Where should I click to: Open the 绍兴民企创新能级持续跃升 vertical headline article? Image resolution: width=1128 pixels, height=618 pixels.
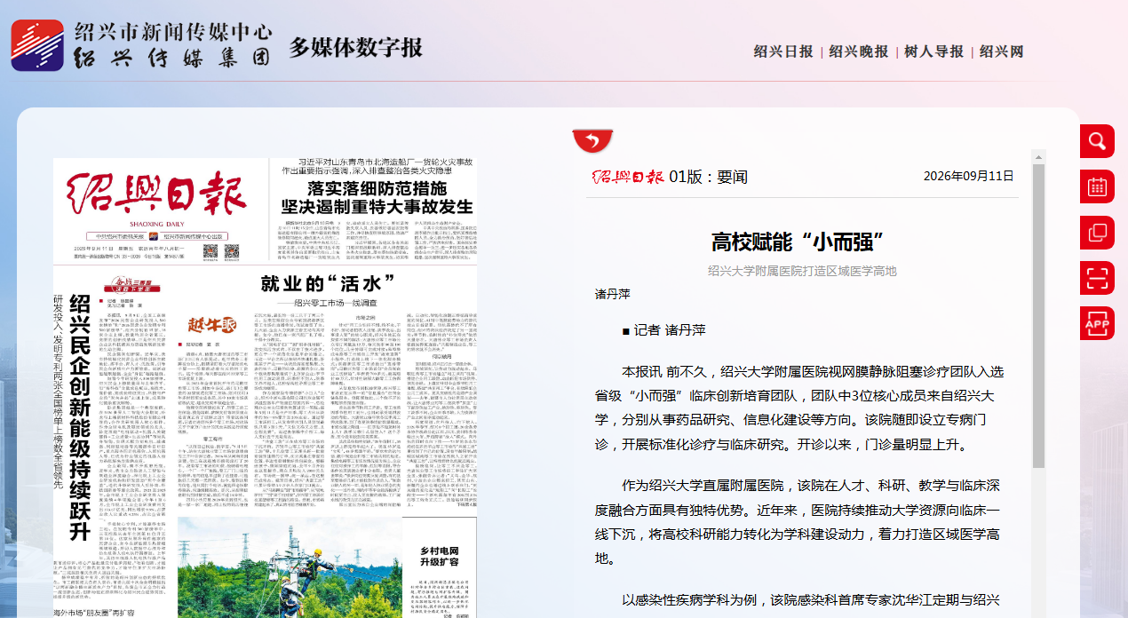pyautogui.click(x=80, y=417)
